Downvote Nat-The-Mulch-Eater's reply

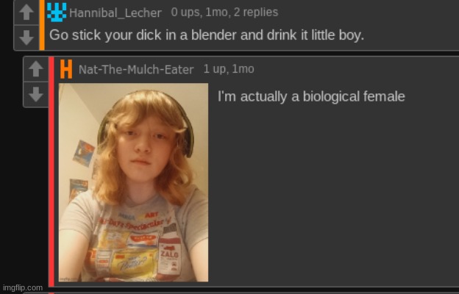click(36, 94)
